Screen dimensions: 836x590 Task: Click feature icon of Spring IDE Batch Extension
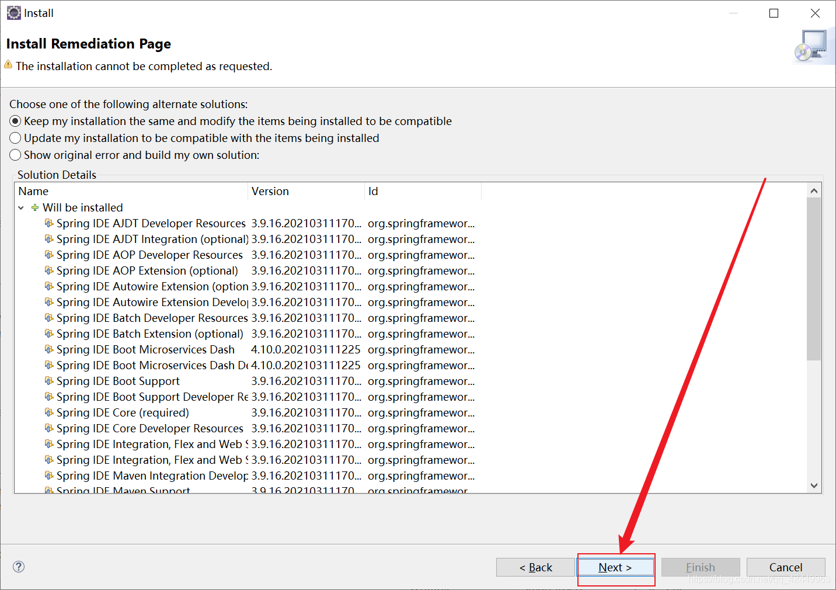pyautogui.click(x=49, y=334)
